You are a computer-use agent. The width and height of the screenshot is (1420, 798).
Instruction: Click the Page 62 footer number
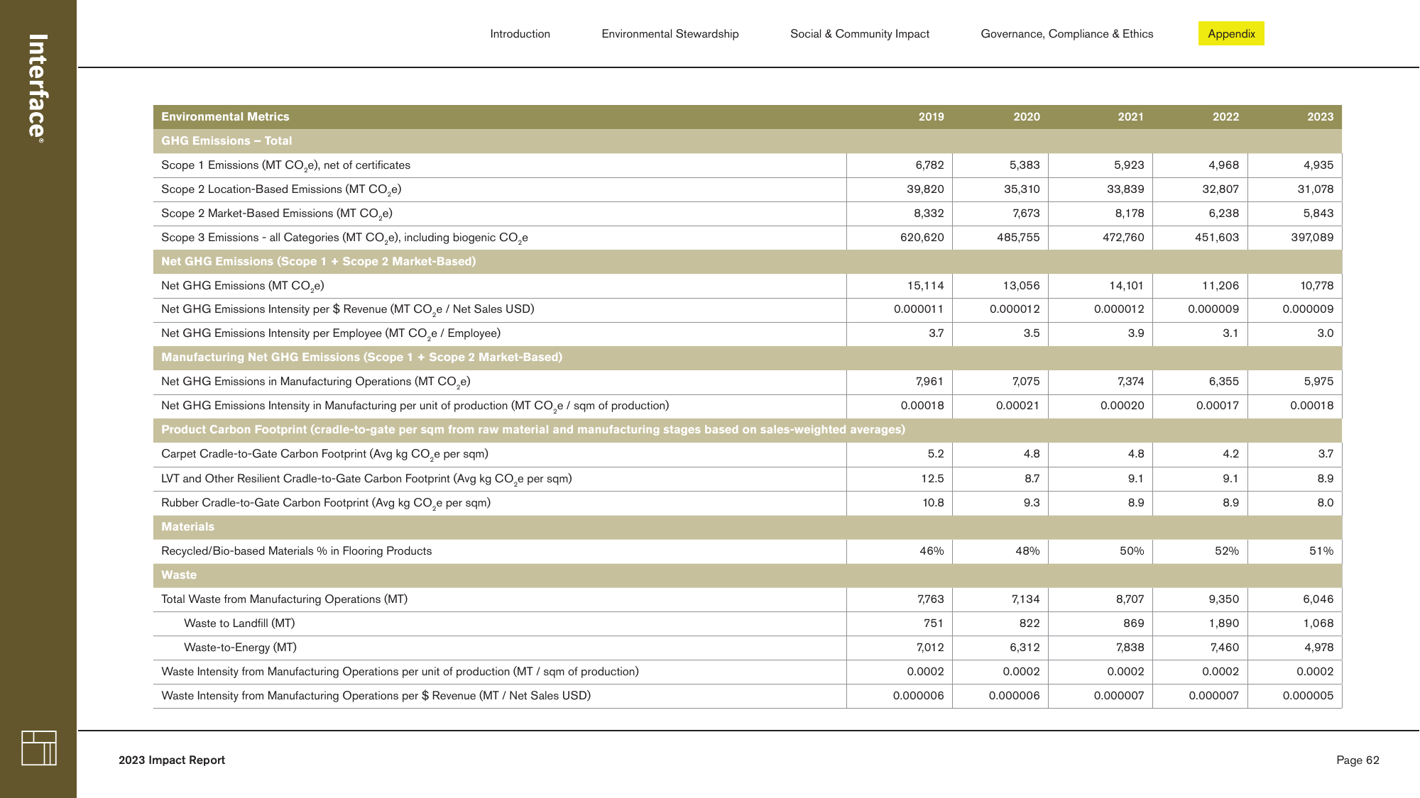coord(1358,760)
